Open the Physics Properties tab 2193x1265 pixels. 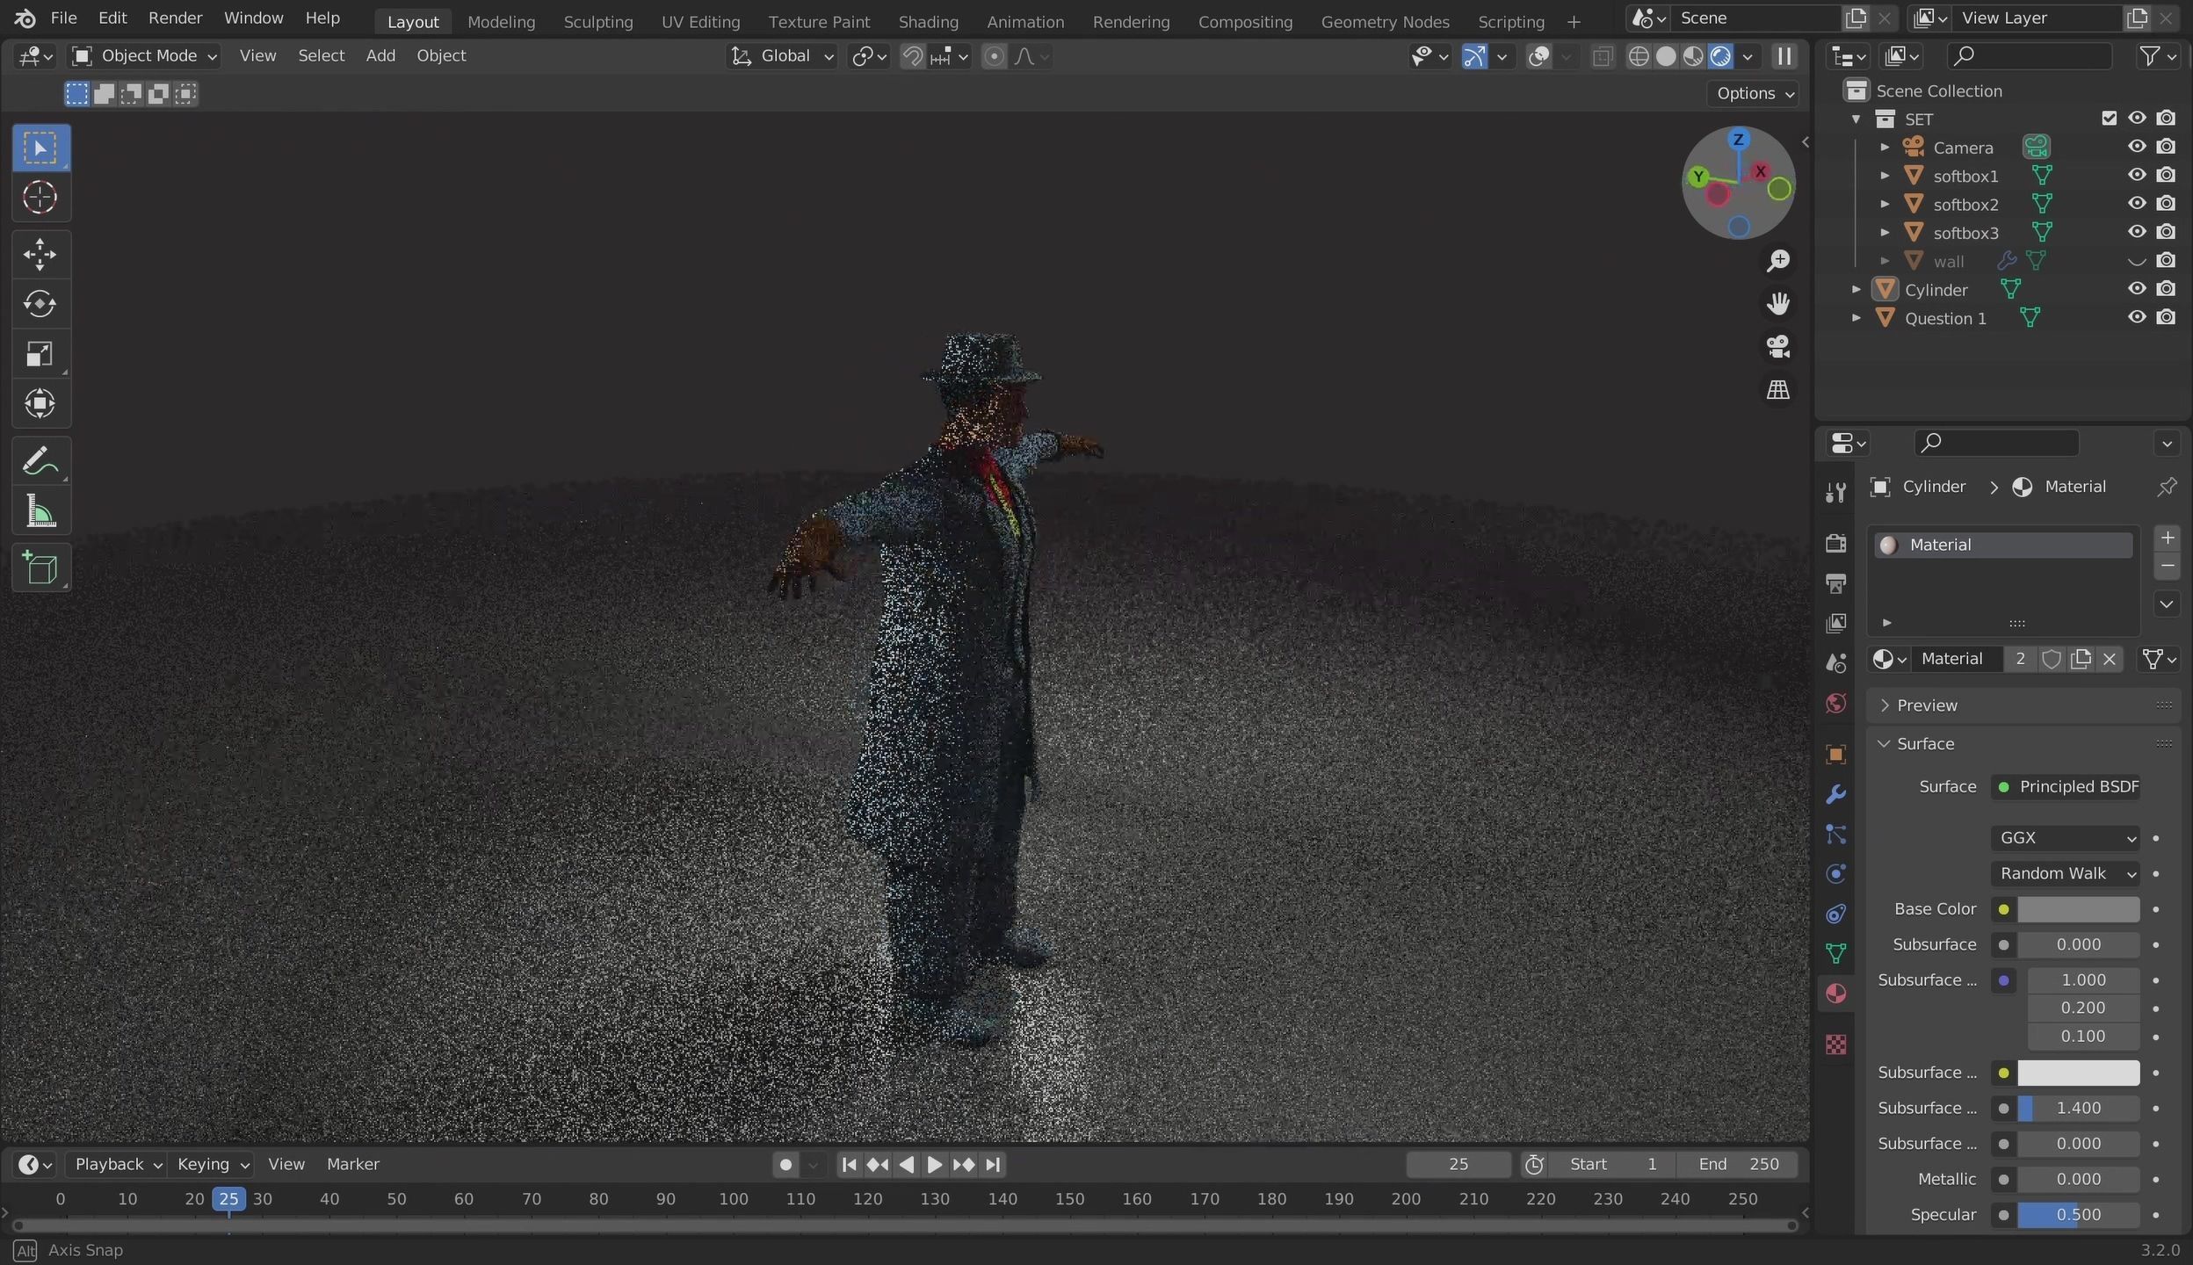[x=1836, y=874]
